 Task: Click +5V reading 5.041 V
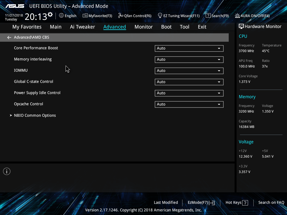point(268,156)
